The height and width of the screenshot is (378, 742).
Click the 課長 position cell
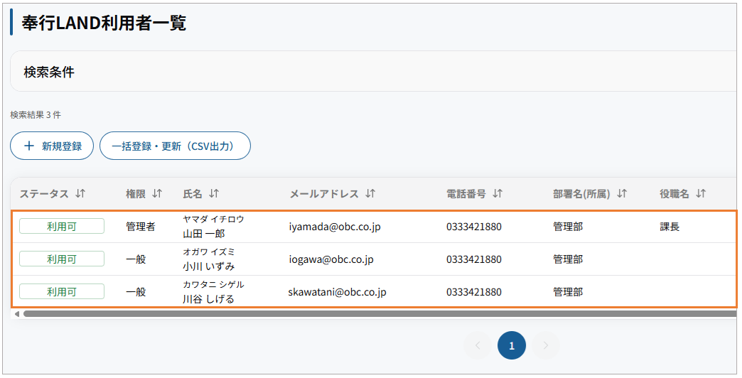670,227
